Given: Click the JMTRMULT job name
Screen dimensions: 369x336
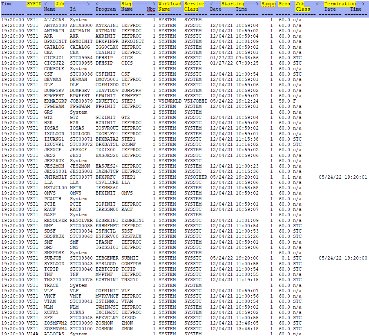Looking at the screenshot, I should pos(54,177).
